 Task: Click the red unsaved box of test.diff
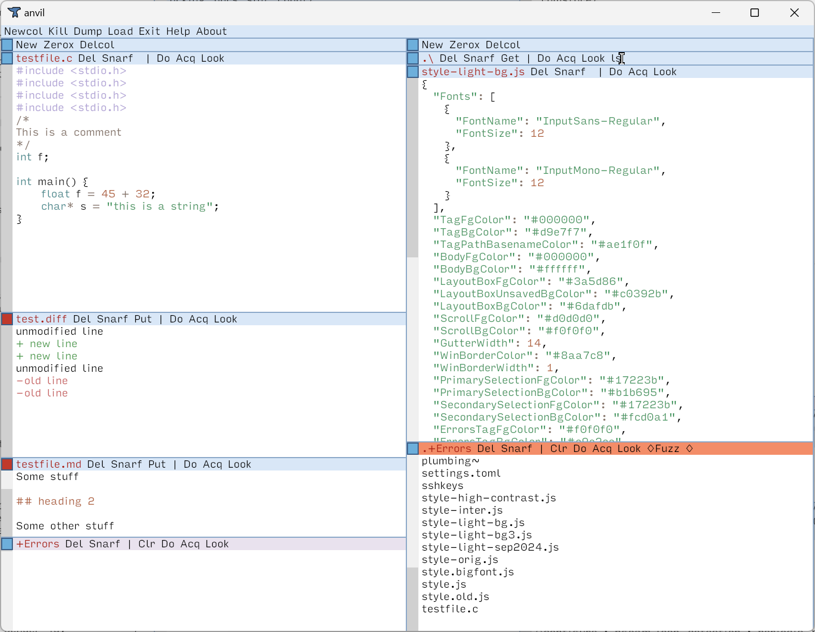pos(7,319)
